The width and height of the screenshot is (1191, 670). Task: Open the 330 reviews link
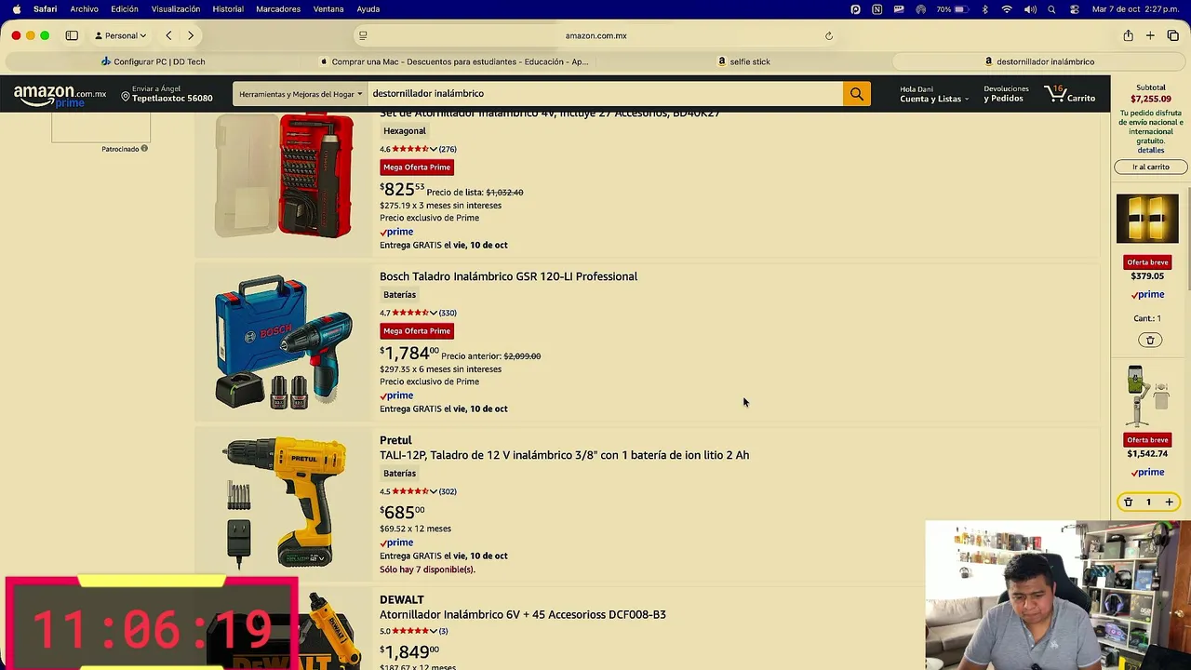tap(448, 313)
